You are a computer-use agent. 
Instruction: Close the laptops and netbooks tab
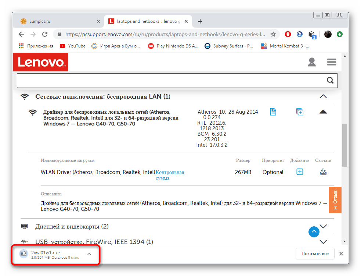tap(186, 21)
